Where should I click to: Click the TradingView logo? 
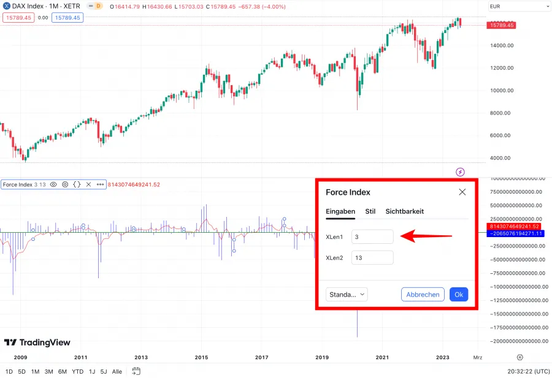38,342
